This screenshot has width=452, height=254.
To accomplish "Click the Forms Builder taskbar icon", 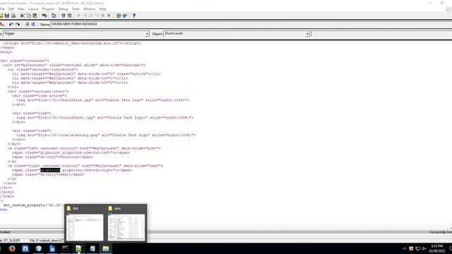I will pos(78,248).
